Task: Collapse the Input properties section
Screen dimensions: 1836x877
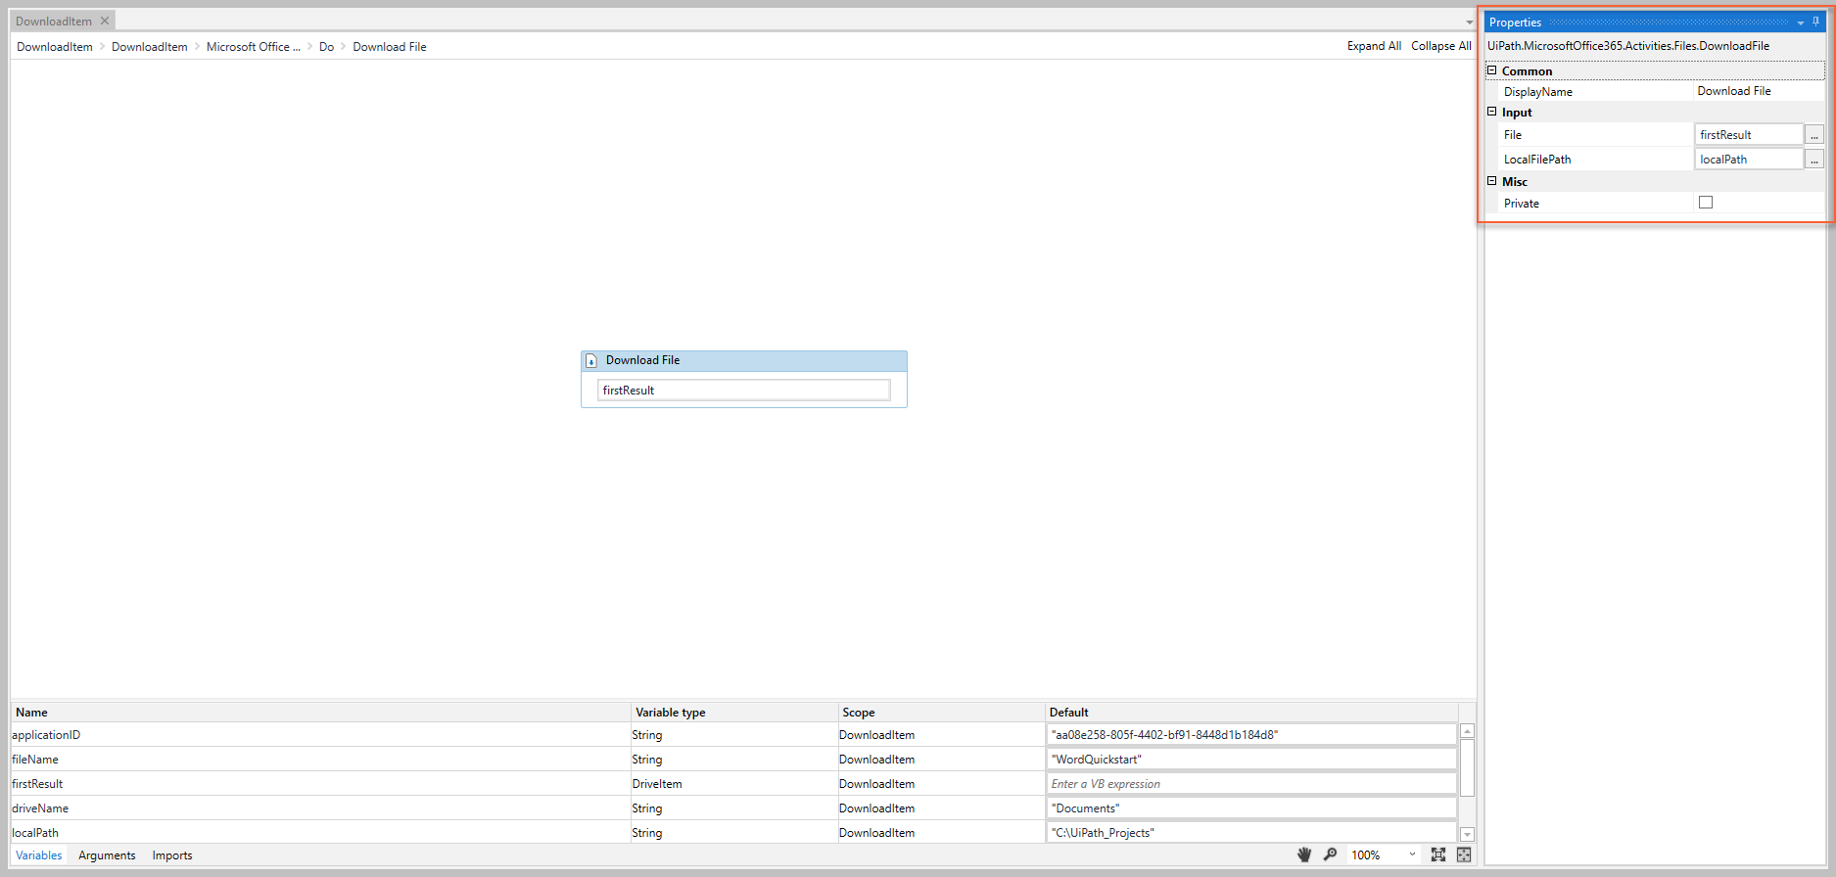Action: click(x=1492, y=112)
